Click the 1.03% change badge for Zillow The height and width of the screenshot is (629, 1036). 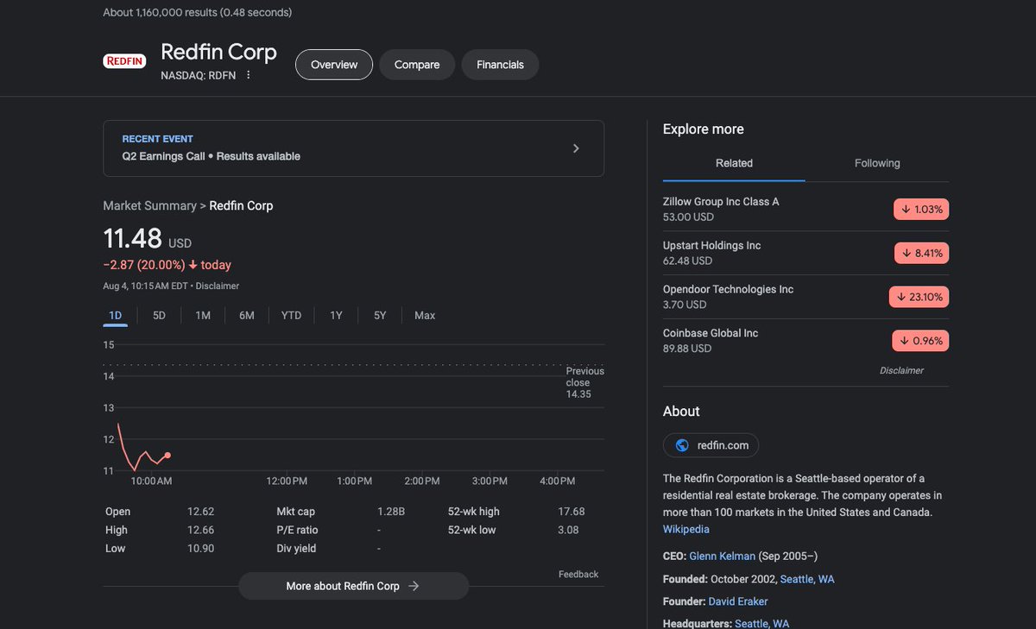[921, 209]
